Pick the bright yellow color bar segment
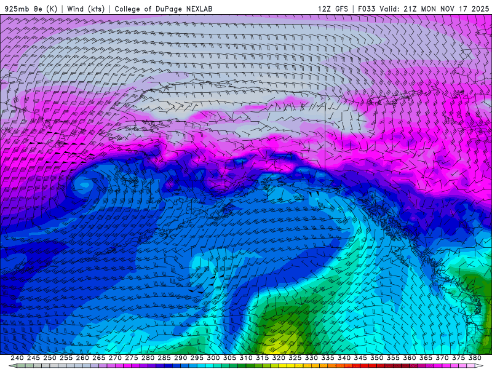This screenshot has height=369, width=492. 283,366
